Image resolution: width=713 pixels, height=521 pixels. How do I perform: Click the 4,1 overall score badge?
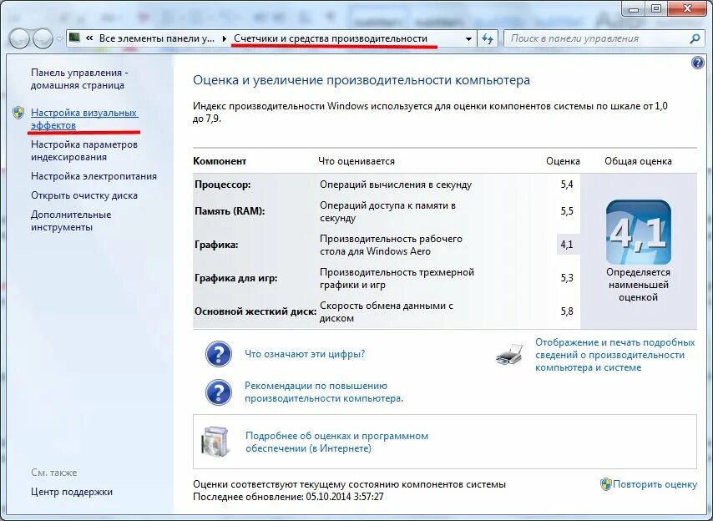pyautogui.click(x=638, y=232)
